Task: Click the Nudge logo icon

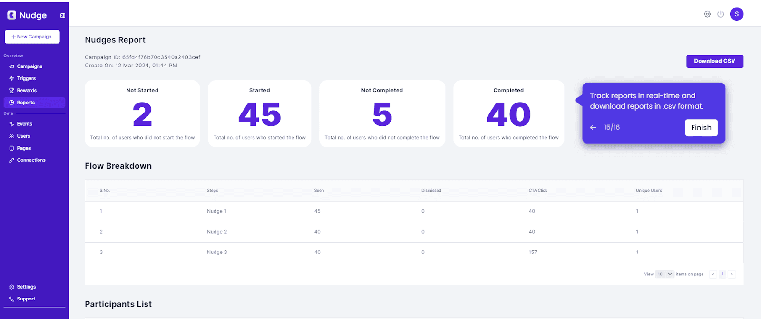Action: pyautogui.click(x=11, y=15)
